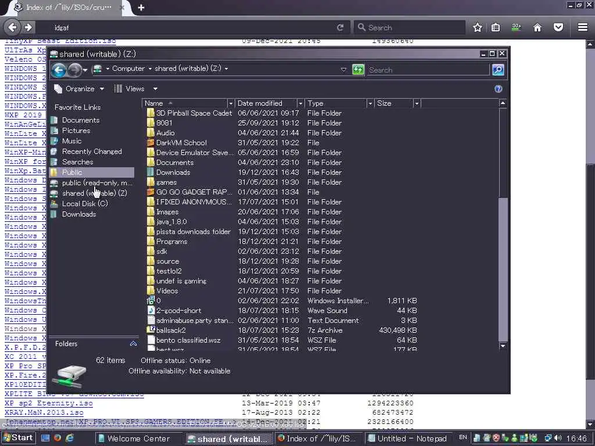Viewport: 595px width, 446px height.
Task: Open Windows installer file named 0
Action: (158, 300)
